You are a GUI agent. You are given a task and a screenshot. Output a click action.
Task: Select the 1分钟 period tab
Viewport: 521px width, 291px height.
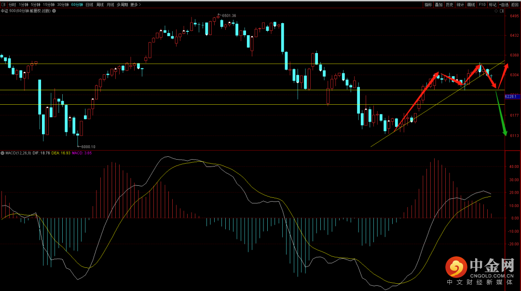[x=24, y=5]
